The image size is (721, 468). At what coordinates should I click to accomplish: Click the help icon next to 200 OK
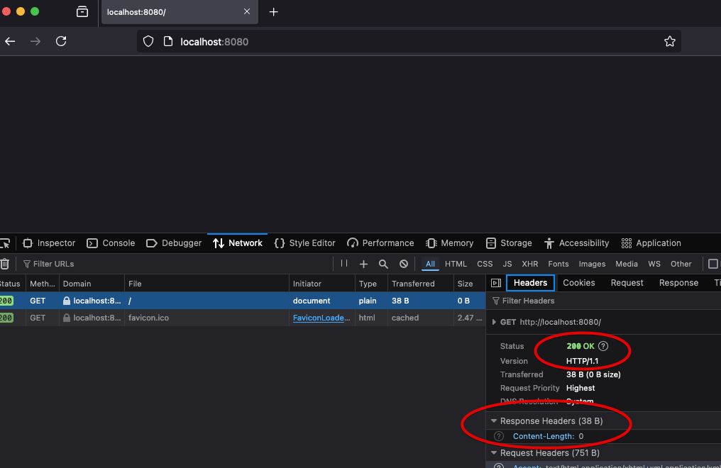[603, 346]
